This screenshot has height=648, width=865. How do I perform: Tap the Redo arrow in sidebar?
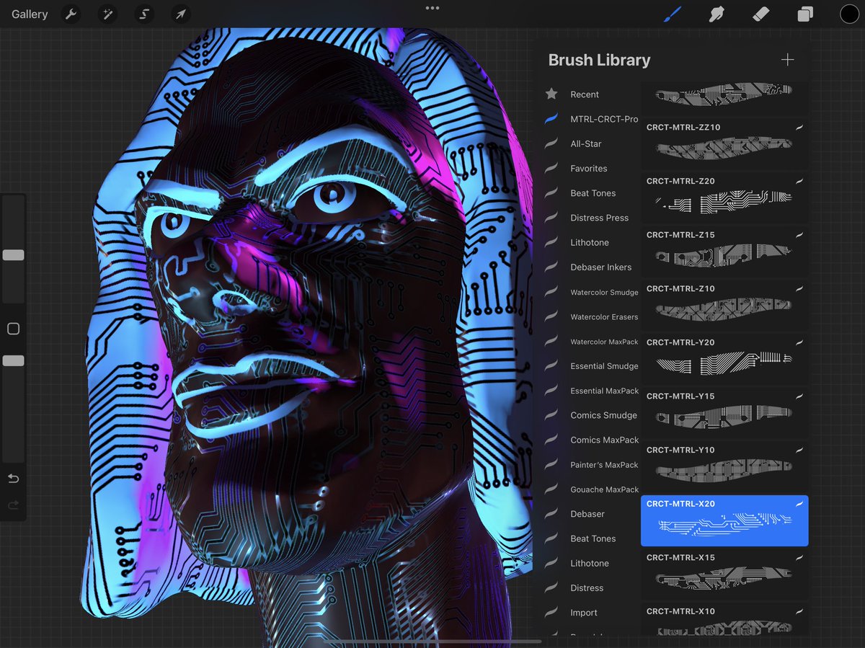click(x=13, y=505)
